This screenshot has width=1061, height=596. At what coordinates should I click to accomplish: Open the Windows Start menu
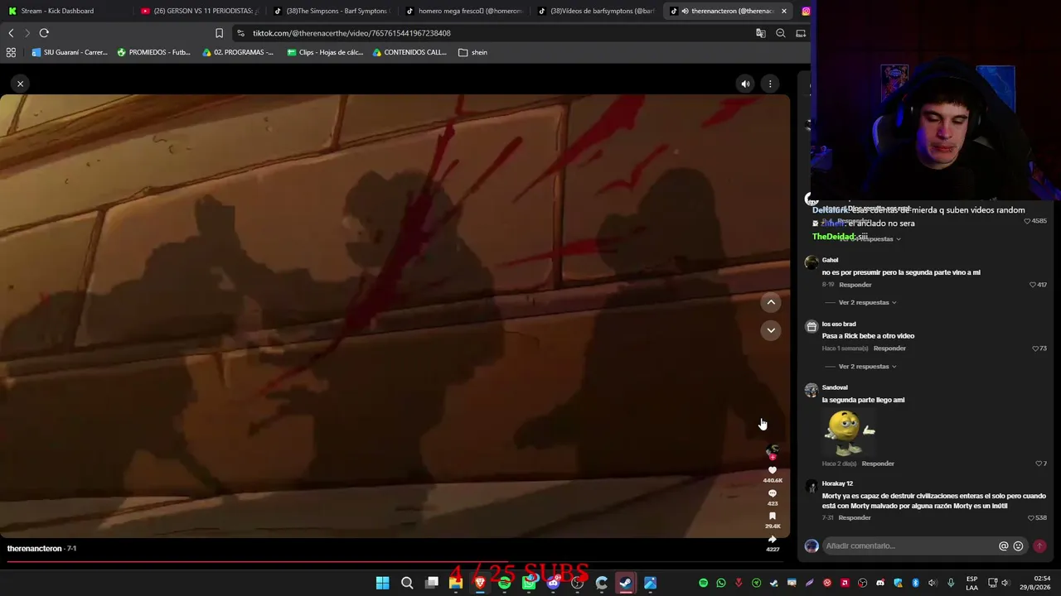tap(382, 583)
